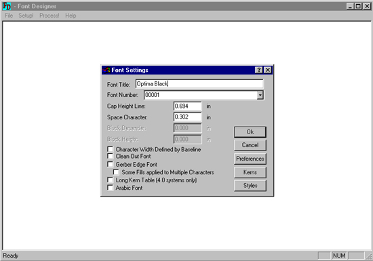The width and height of the screenshot is (373, 261).
Task: Check the Clean Out Font option
Action: (110, 156)
